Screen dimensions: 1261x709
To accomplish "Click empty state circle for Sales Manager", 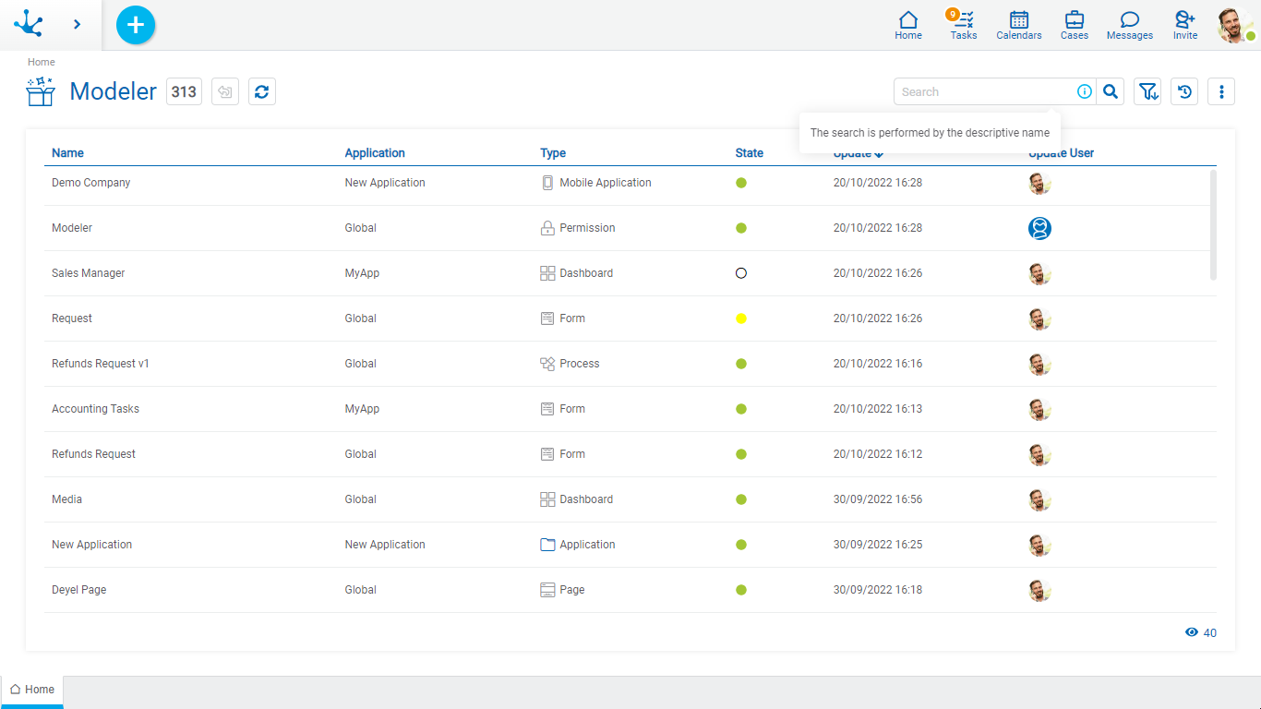I will click(x=741, y=273).
